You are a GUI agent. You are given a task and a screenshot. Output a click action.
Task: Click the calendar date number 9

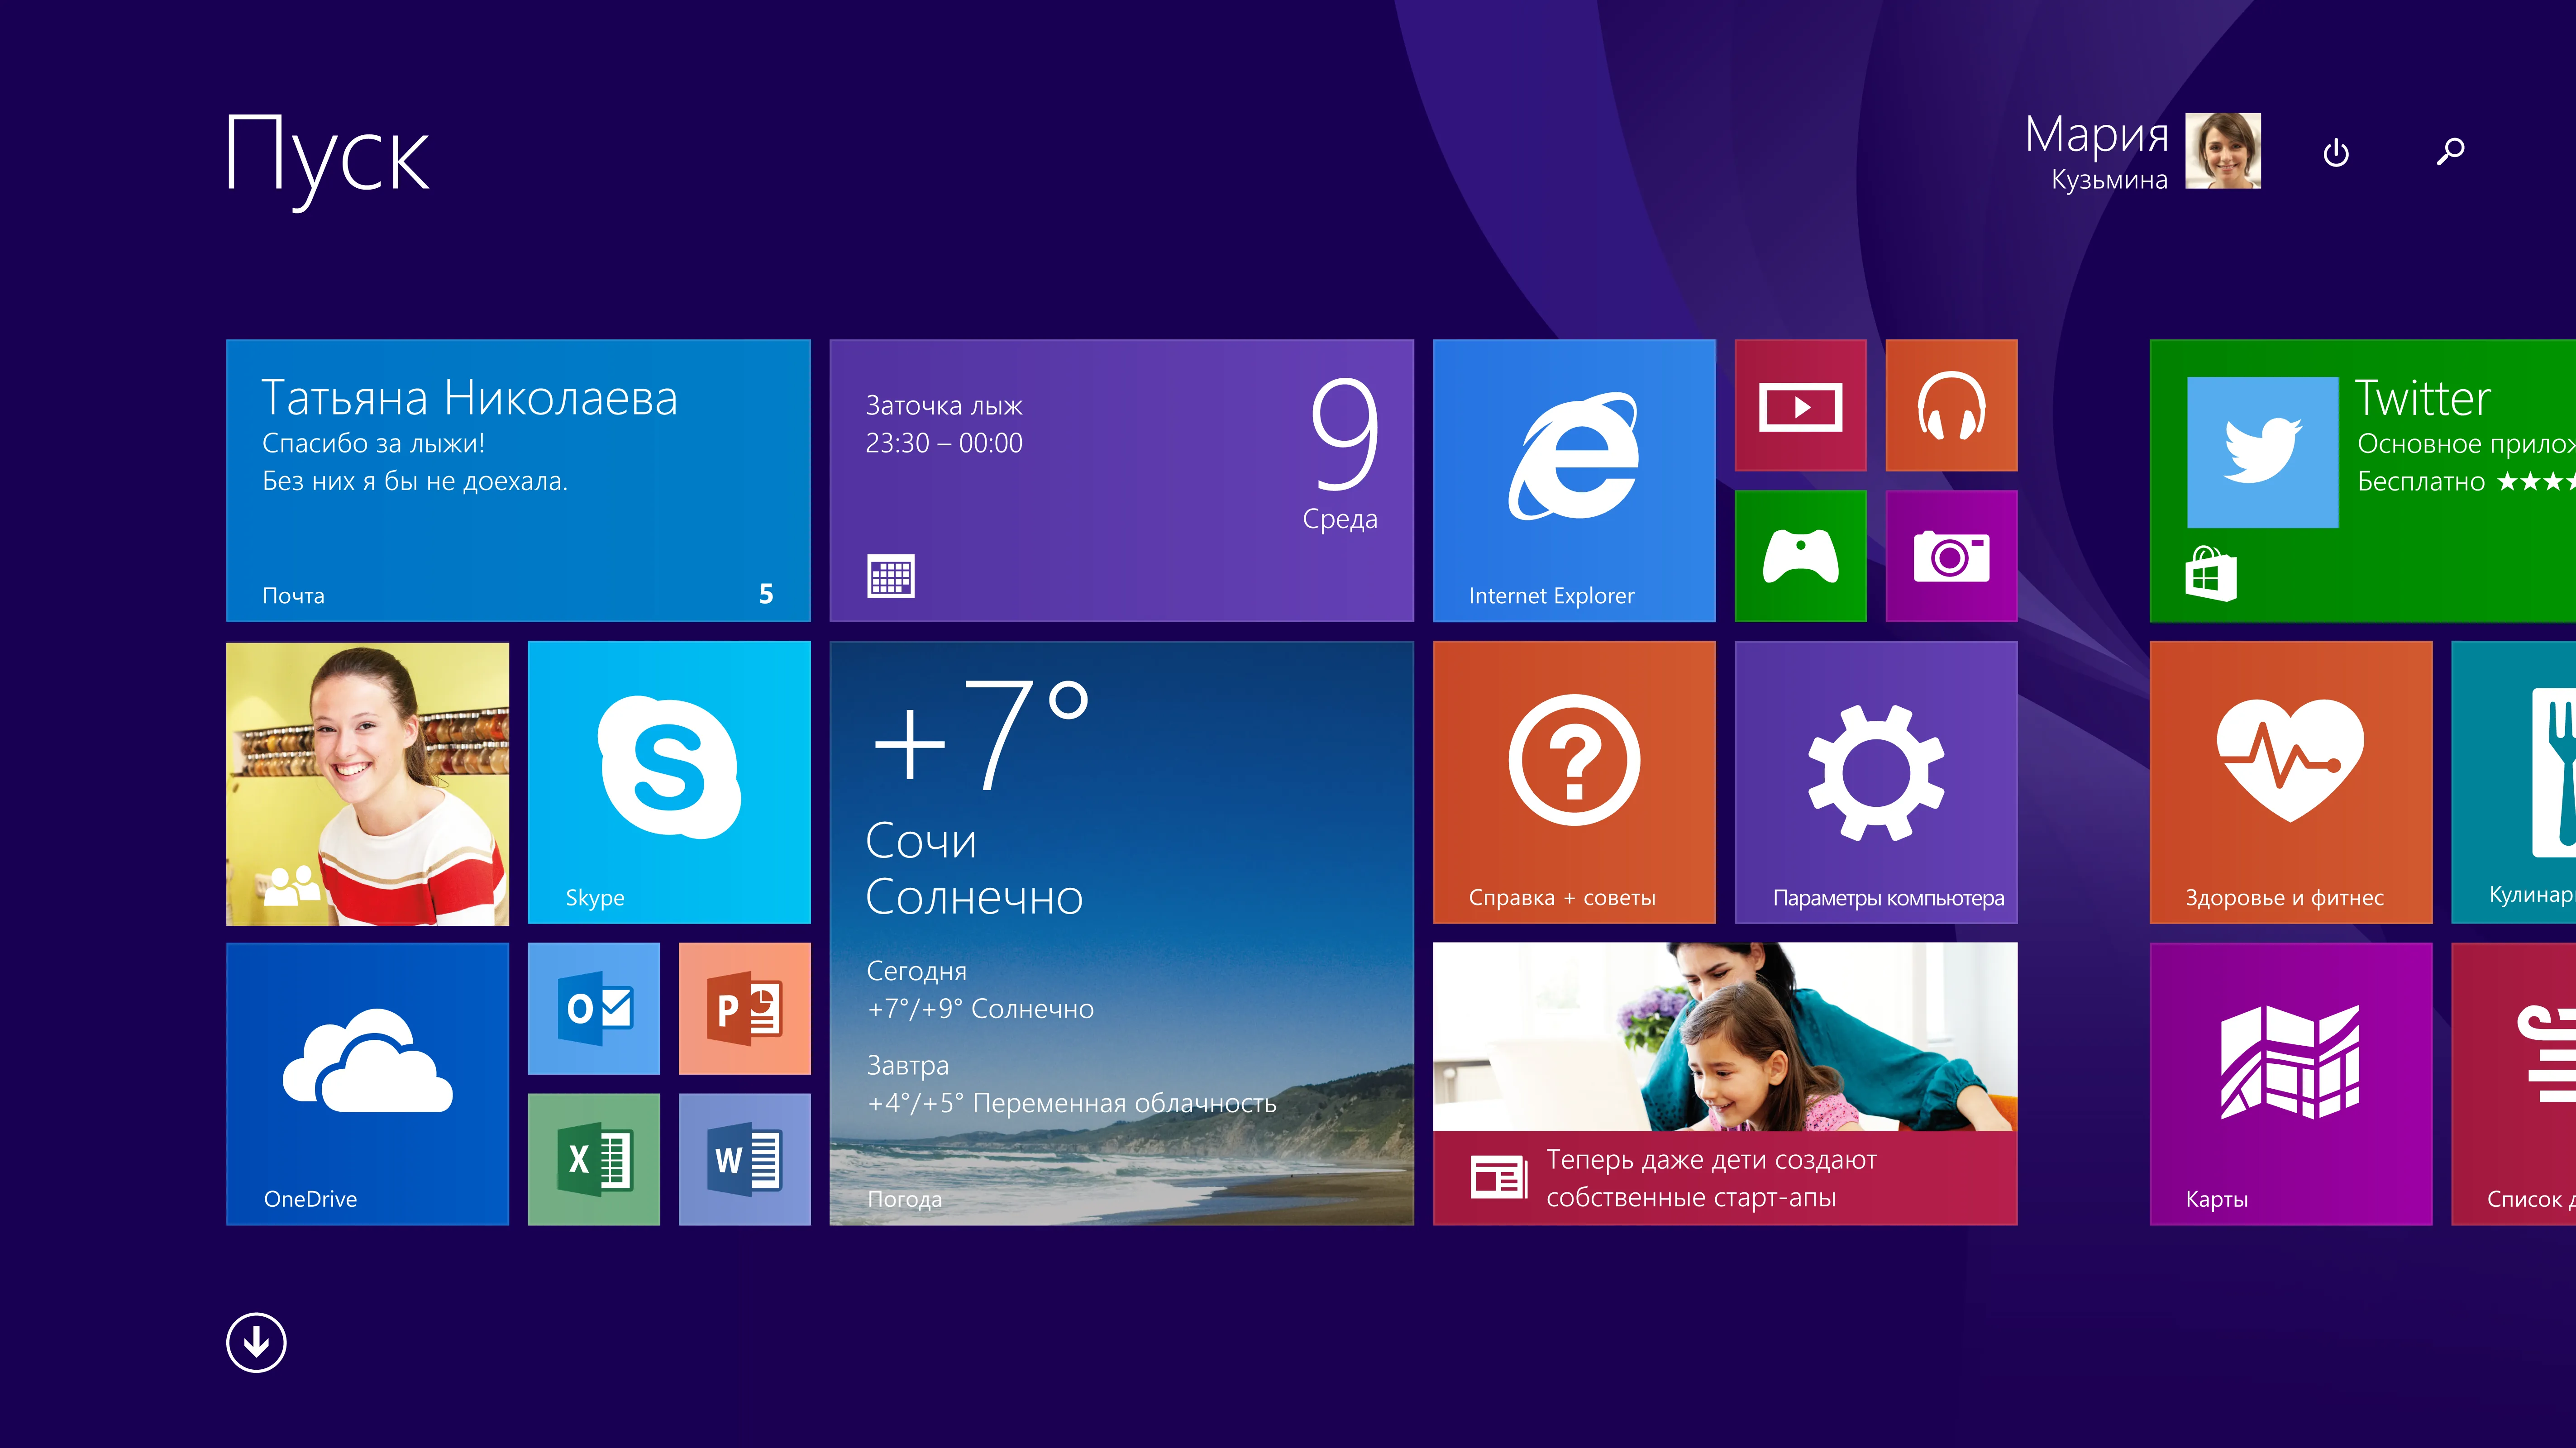[x=1345, y=434]
